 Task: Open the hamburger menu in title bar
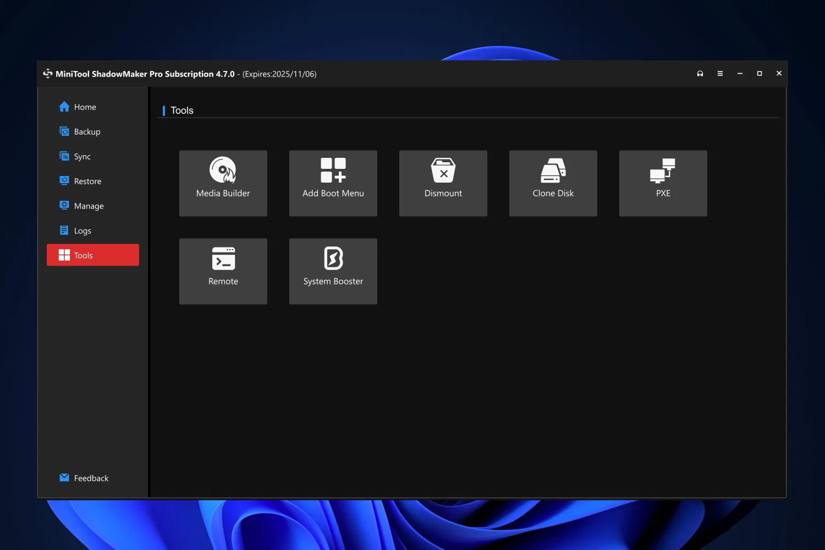[720, 74]
